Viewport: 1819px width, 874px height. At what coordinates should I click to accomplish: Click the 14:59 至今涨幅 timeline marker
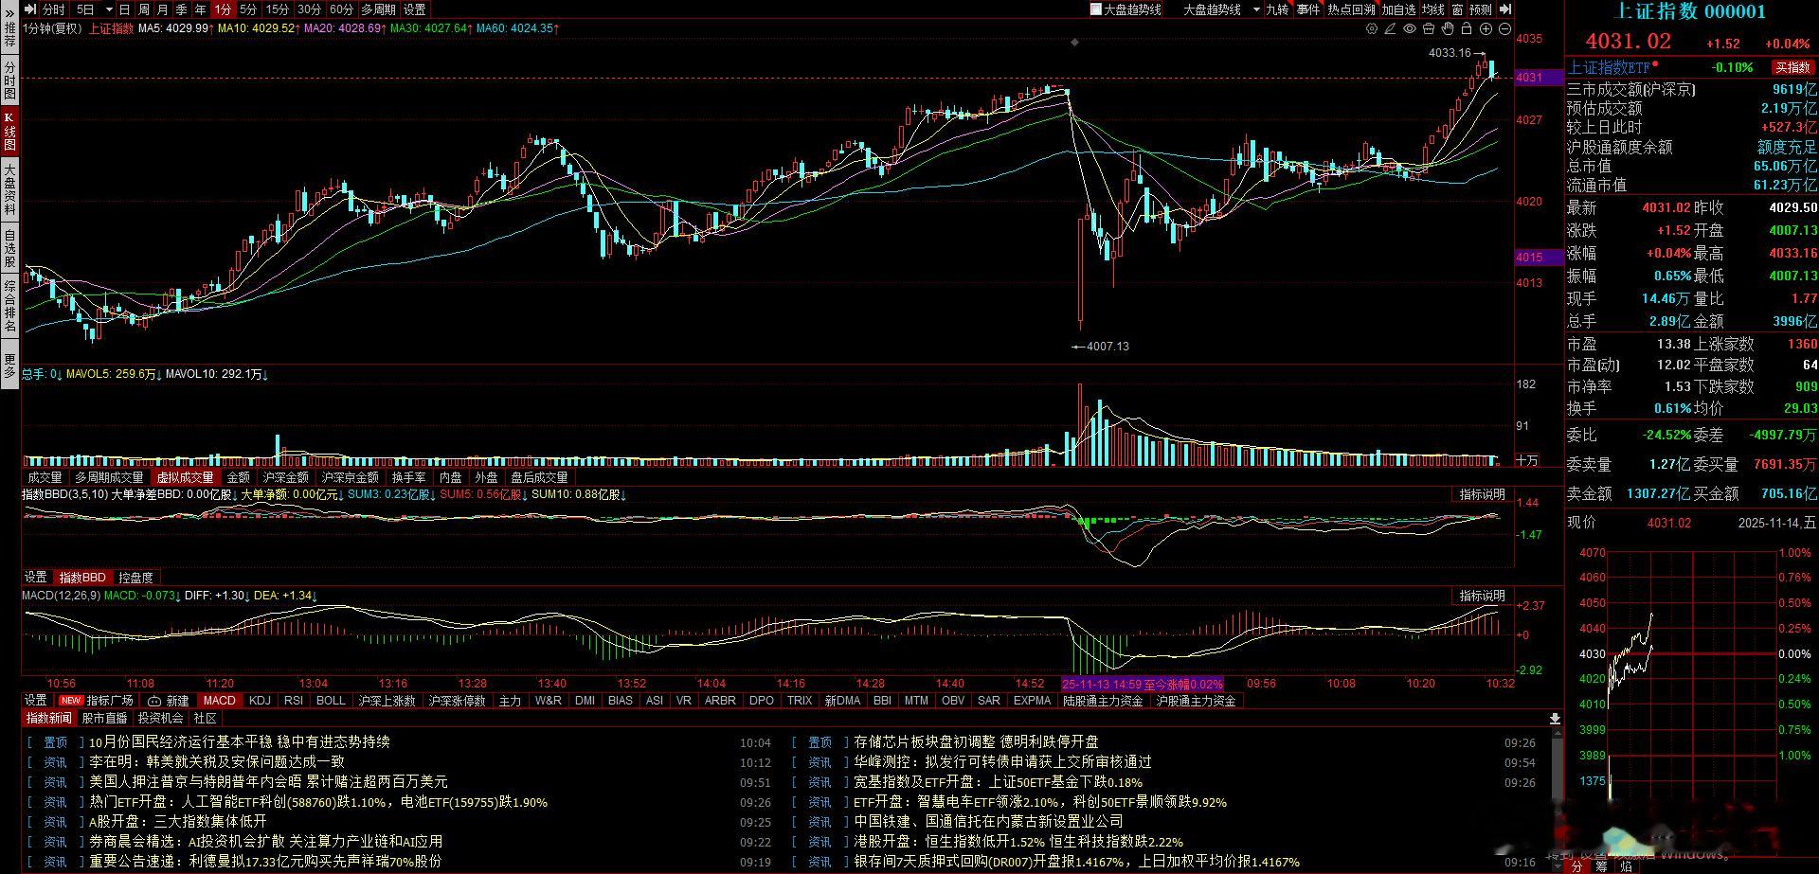tap(1143, 684)
